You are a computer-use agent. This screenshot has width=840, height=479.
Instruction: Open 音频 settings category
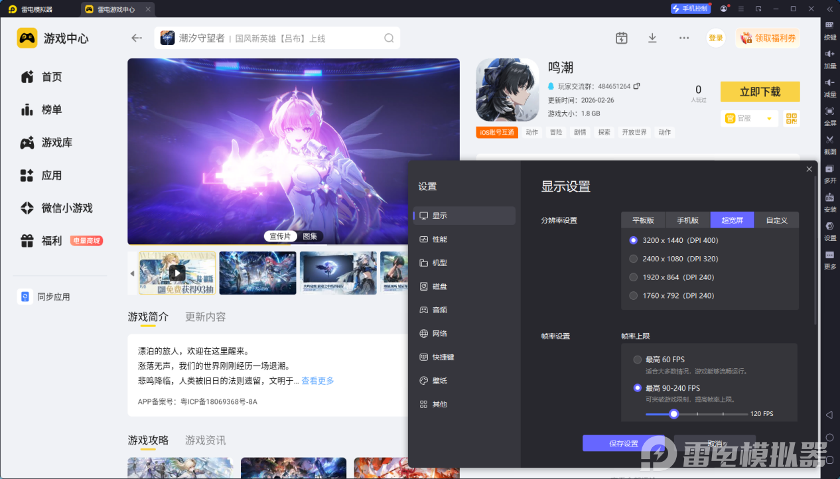tap(464, 310)
